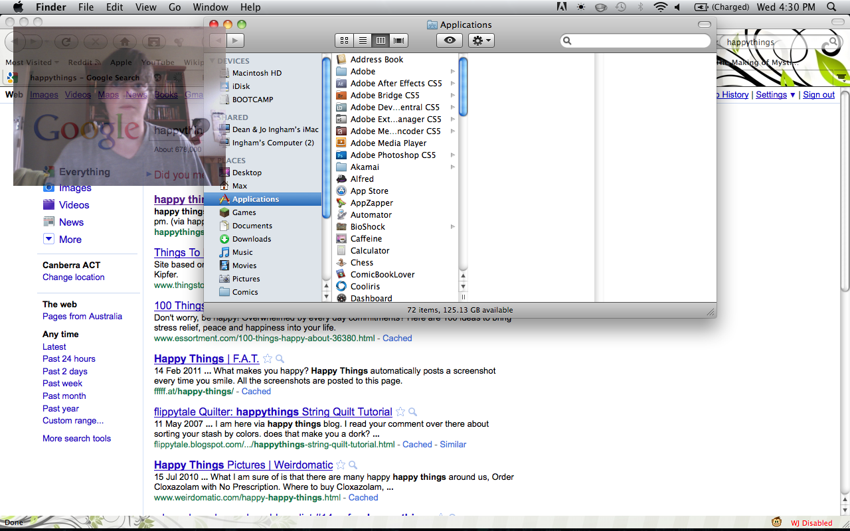850x531 pixels.
Task: Select the Chess application icon
Action: tap(341, 263)
